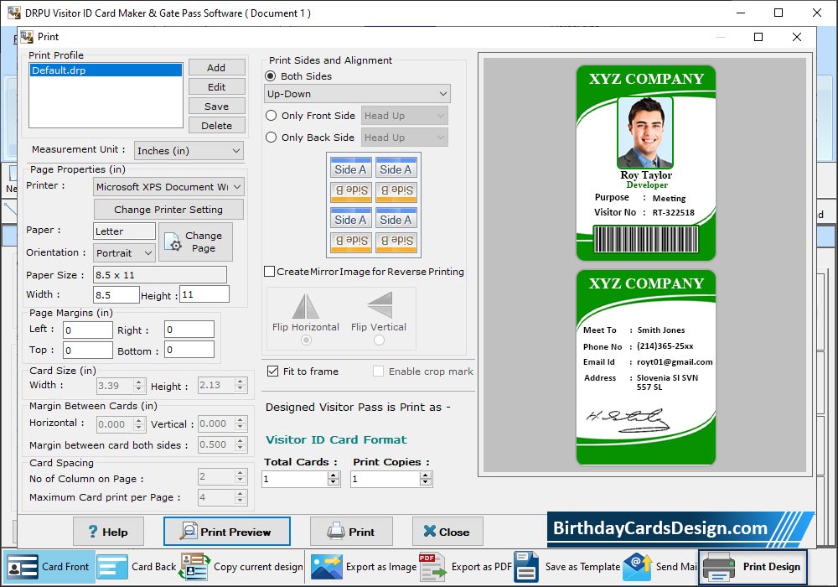Click the Card Front icon in bottom toolbar
The image size is (838, 587).
click(22, 567)
